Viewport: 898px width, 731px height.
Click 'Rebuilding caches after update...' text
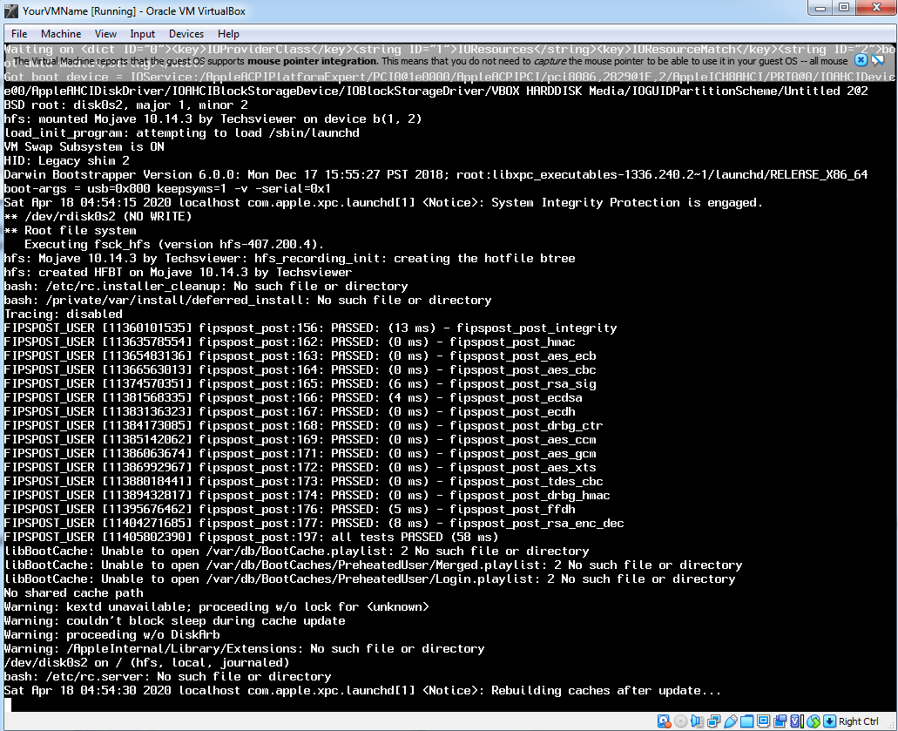[x=606, y=690]
